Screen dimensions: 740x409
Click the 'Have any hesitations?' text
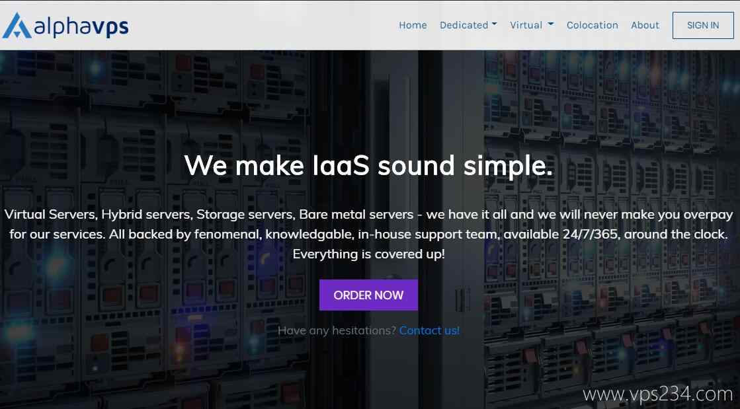(337, 330)
